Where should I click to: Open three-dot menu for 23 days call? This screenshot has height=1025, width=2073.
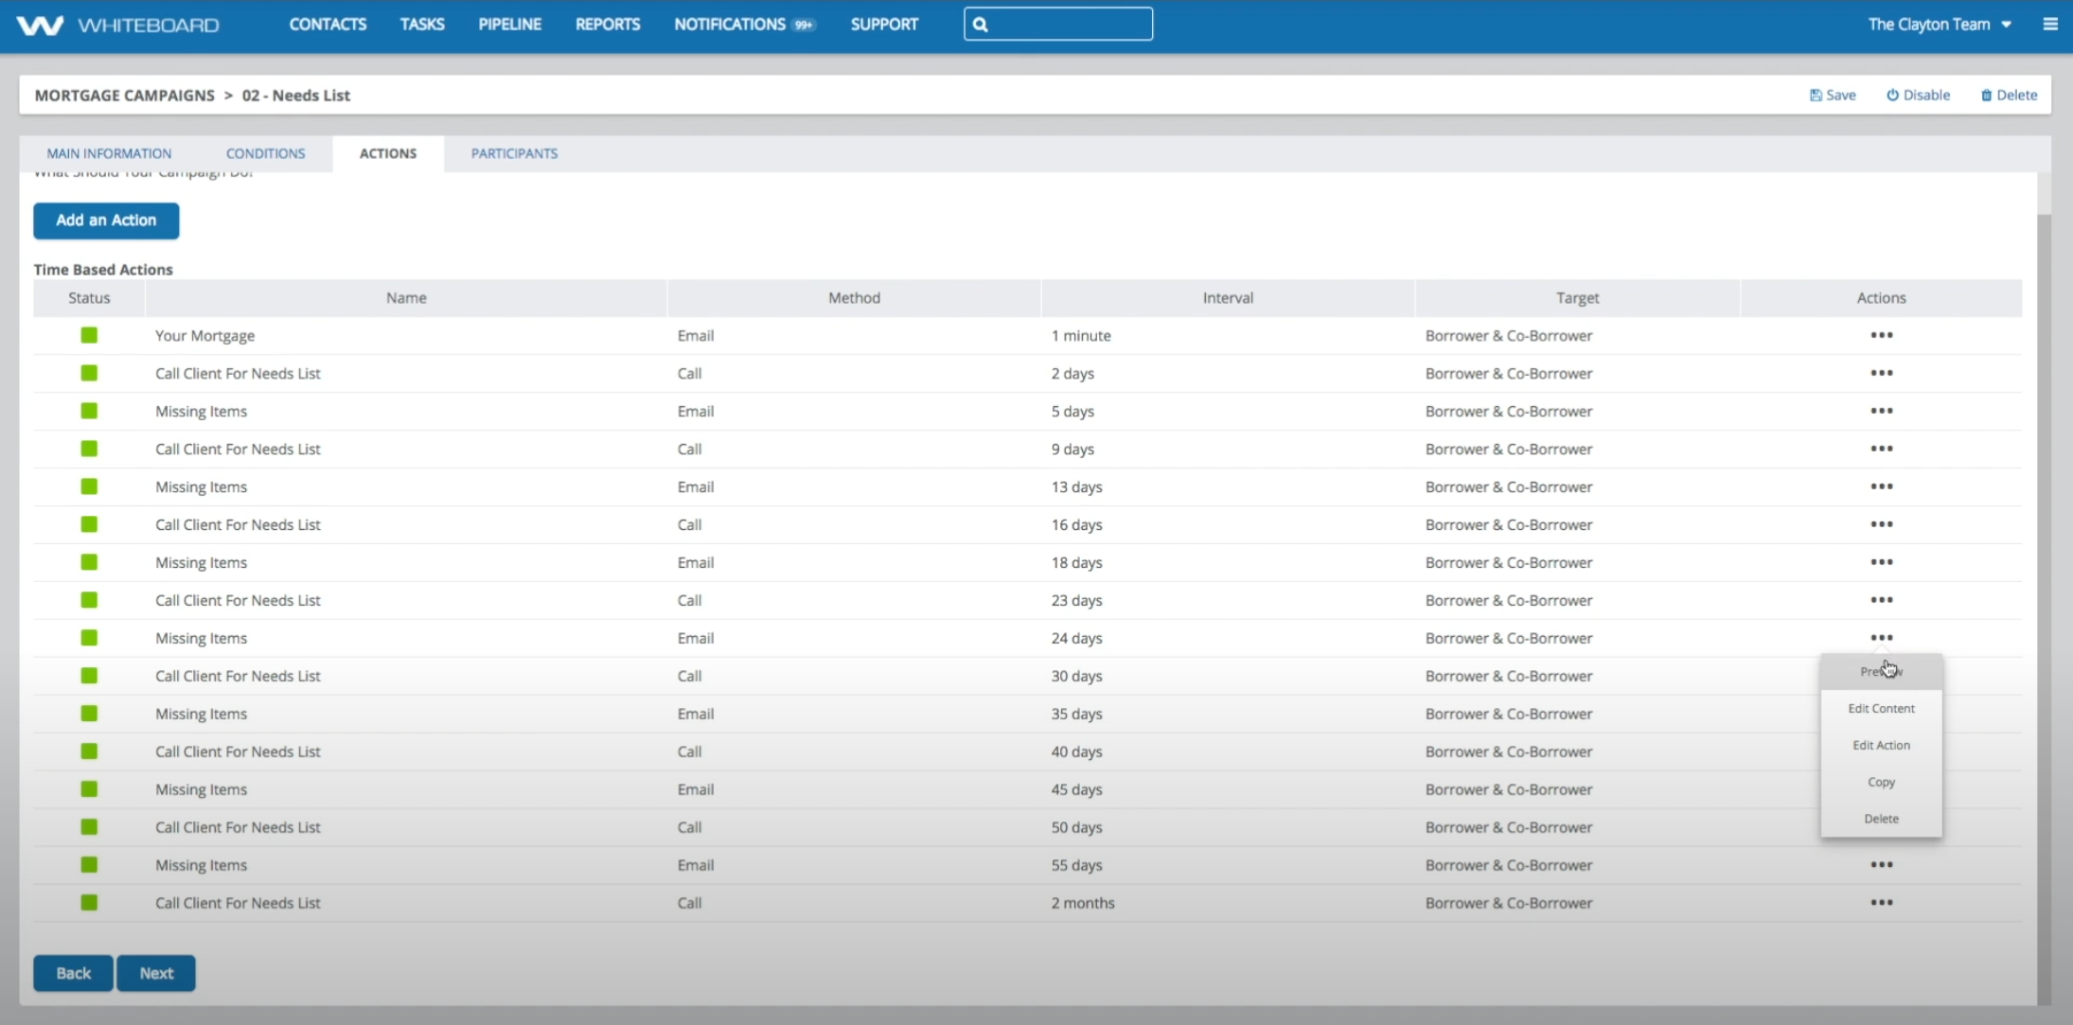pos(1881,600)
